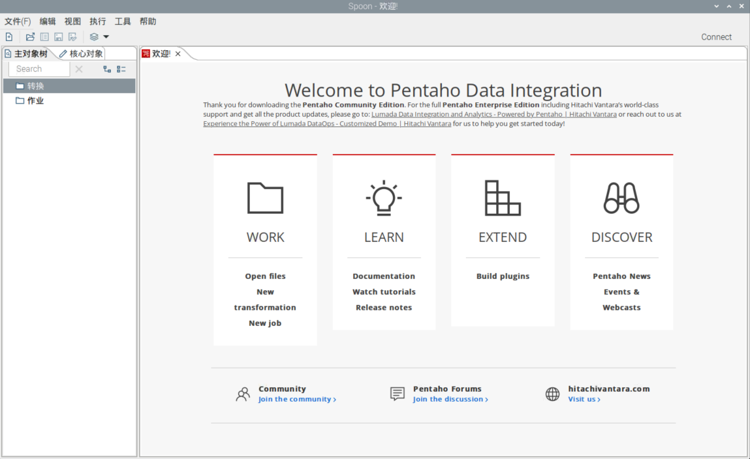
Task: Save the current file via toolbar
Action: coord(58,37)
